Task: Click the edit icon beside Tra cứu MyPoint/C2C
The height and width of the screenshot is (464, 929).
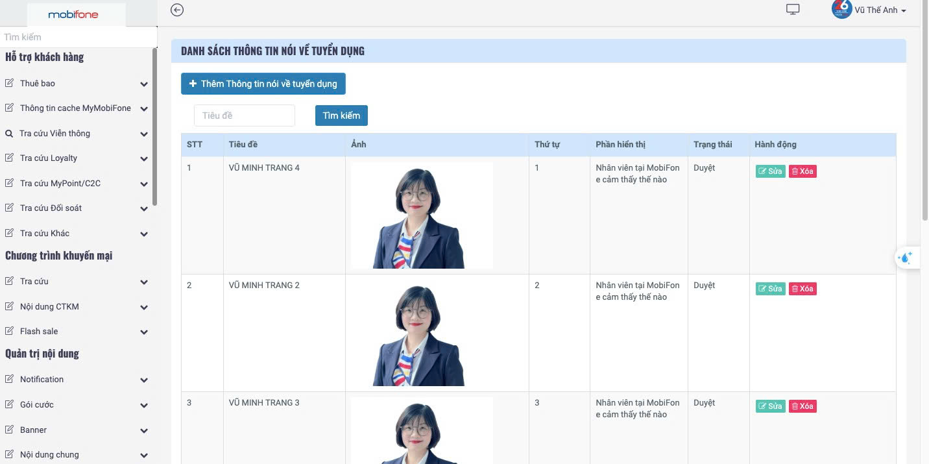Action: (x=9, y=183)
